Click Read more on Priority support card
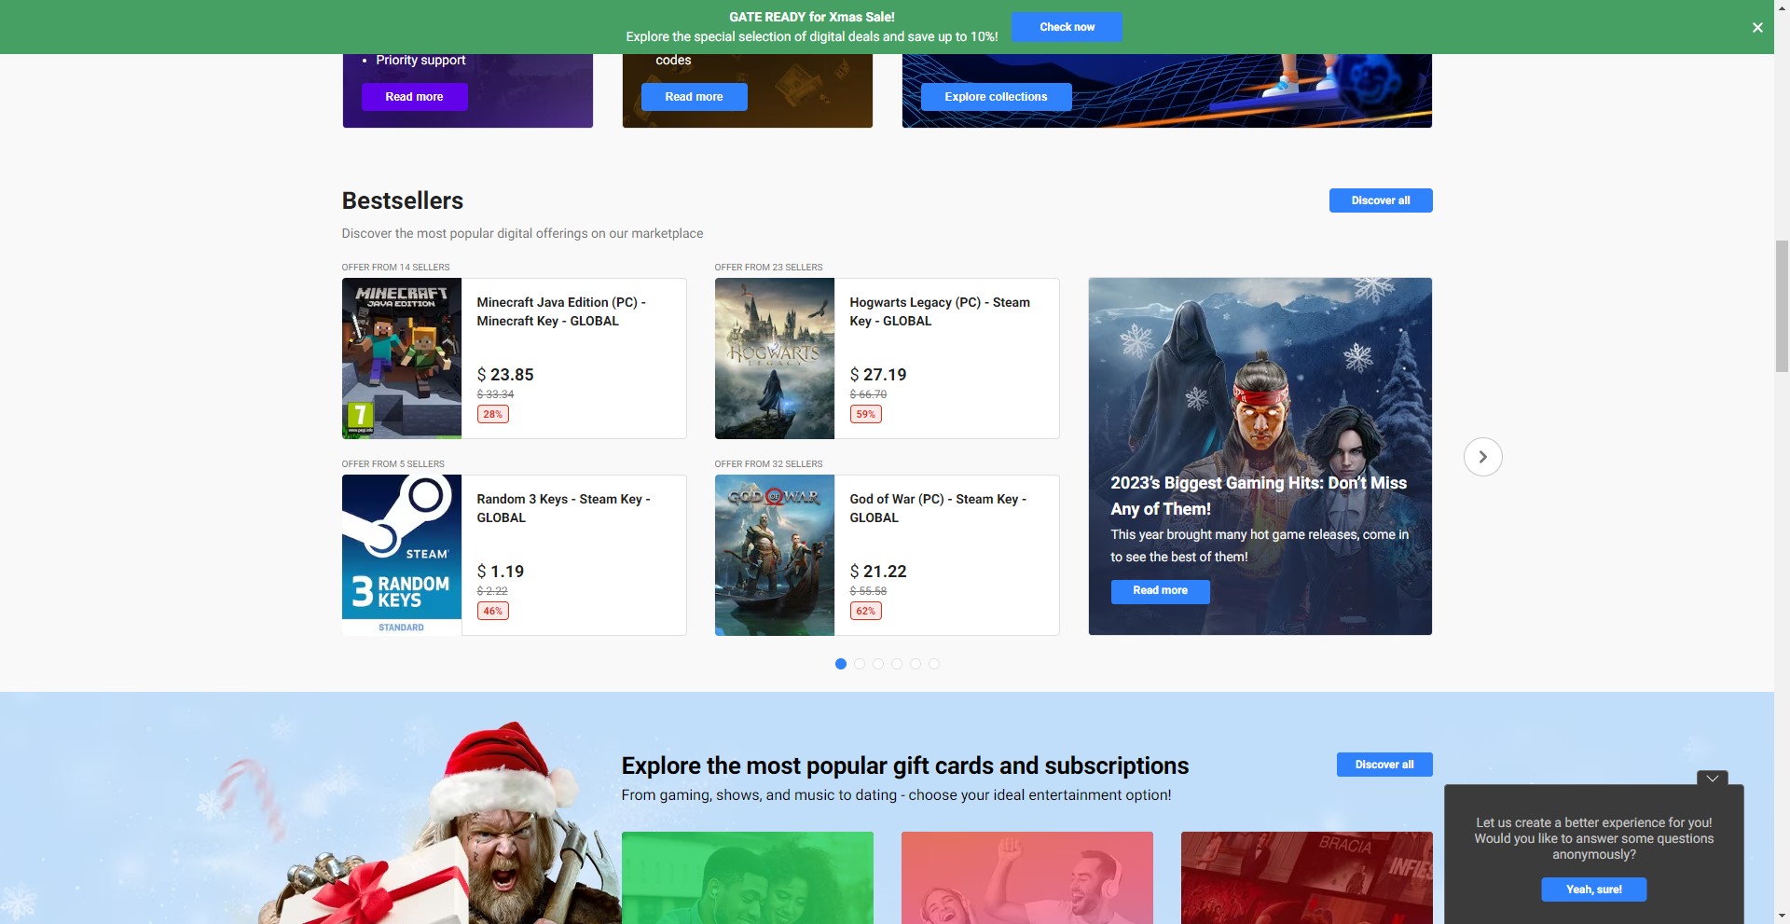 coord(414,97)
